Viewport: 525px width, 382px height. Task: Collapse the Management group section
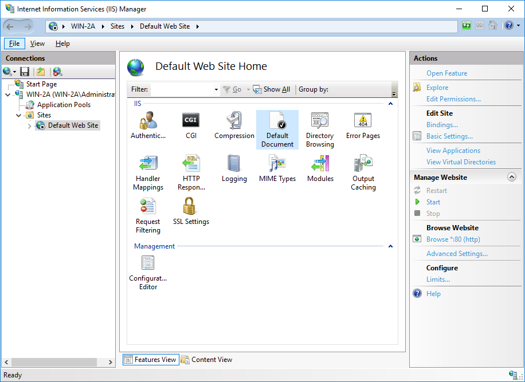(x=390, y=246)
